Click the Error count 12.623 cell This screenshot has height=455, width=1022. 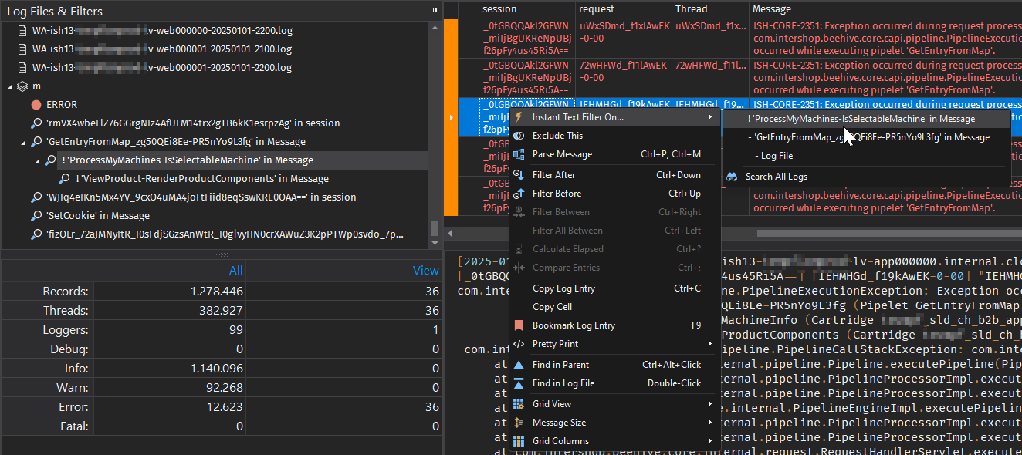pos(170,407)
